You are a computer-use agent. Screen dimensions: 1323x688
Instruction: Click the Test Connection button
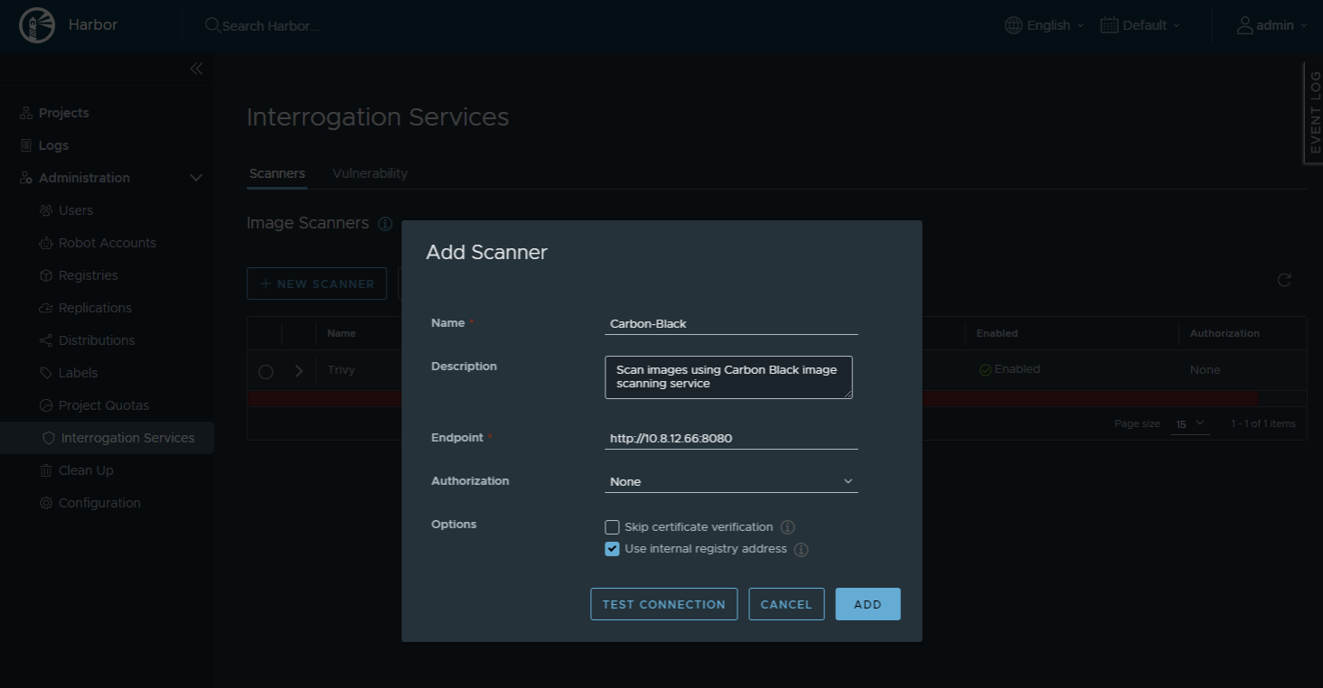[x=663, y=604]
